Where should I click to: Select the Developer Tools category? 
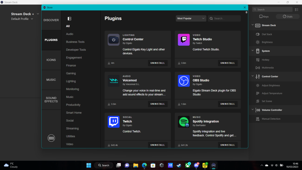pos(76,50)
